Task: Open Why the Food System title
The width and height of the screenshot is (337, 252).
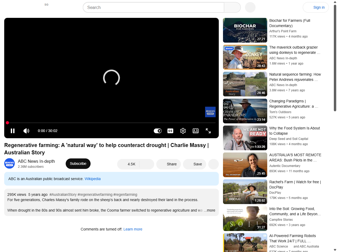Action: (x=295, y=131)
